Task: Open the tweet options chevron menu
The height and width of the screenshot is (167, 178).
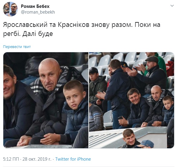Action: click(172, 6)
